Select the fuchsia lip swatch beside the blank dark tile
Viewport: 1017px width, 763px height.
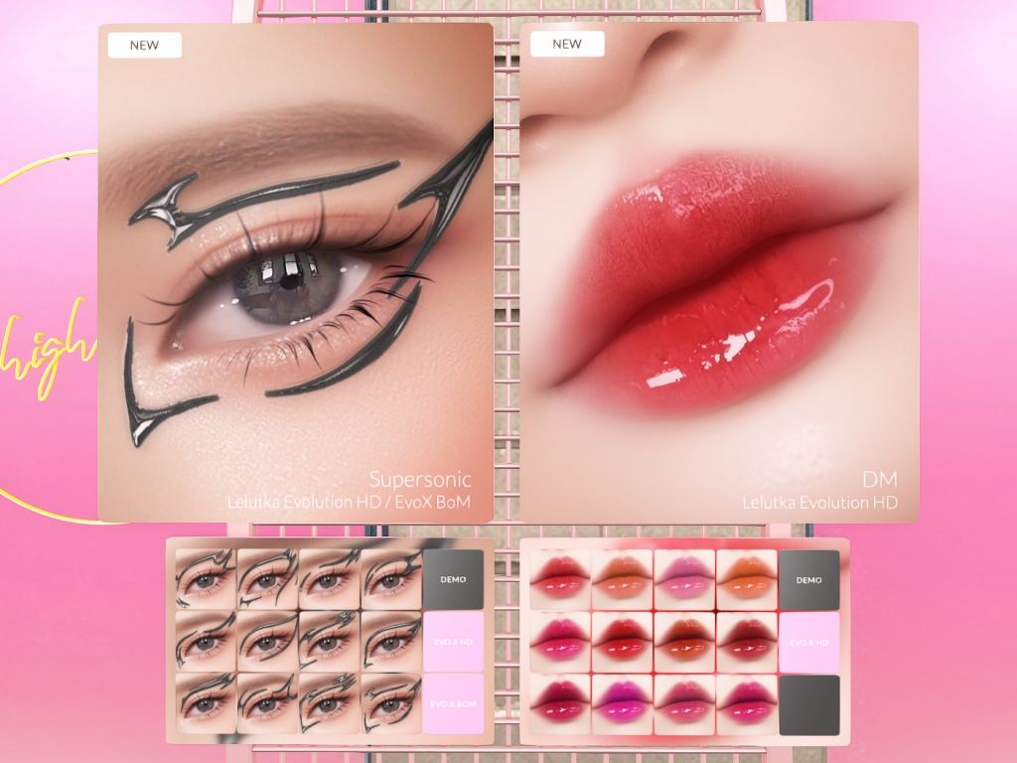[x=747, y=705]
